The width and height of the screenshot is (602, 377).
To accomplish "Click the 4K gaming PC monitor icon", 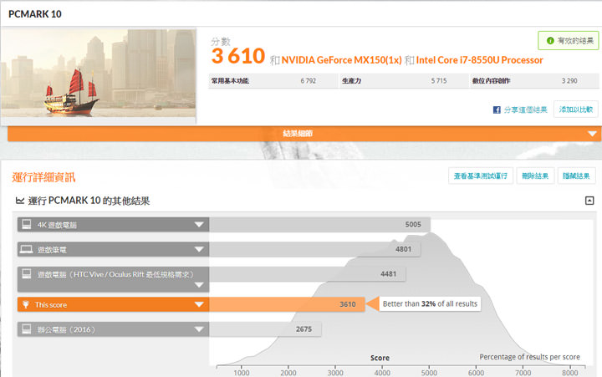I will [x=27, y=224].
